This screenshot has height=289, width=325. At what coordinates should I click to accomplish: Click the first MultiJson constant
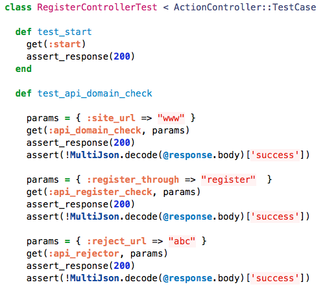pos(95,155)
